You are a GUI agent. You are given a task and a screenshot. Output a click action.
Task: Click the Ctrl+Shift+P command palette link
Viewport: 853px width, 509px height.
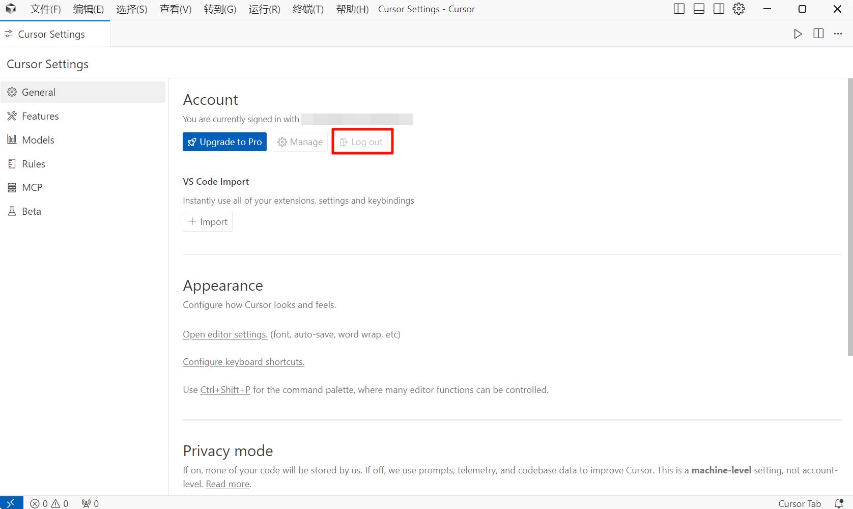click(225, 390)
